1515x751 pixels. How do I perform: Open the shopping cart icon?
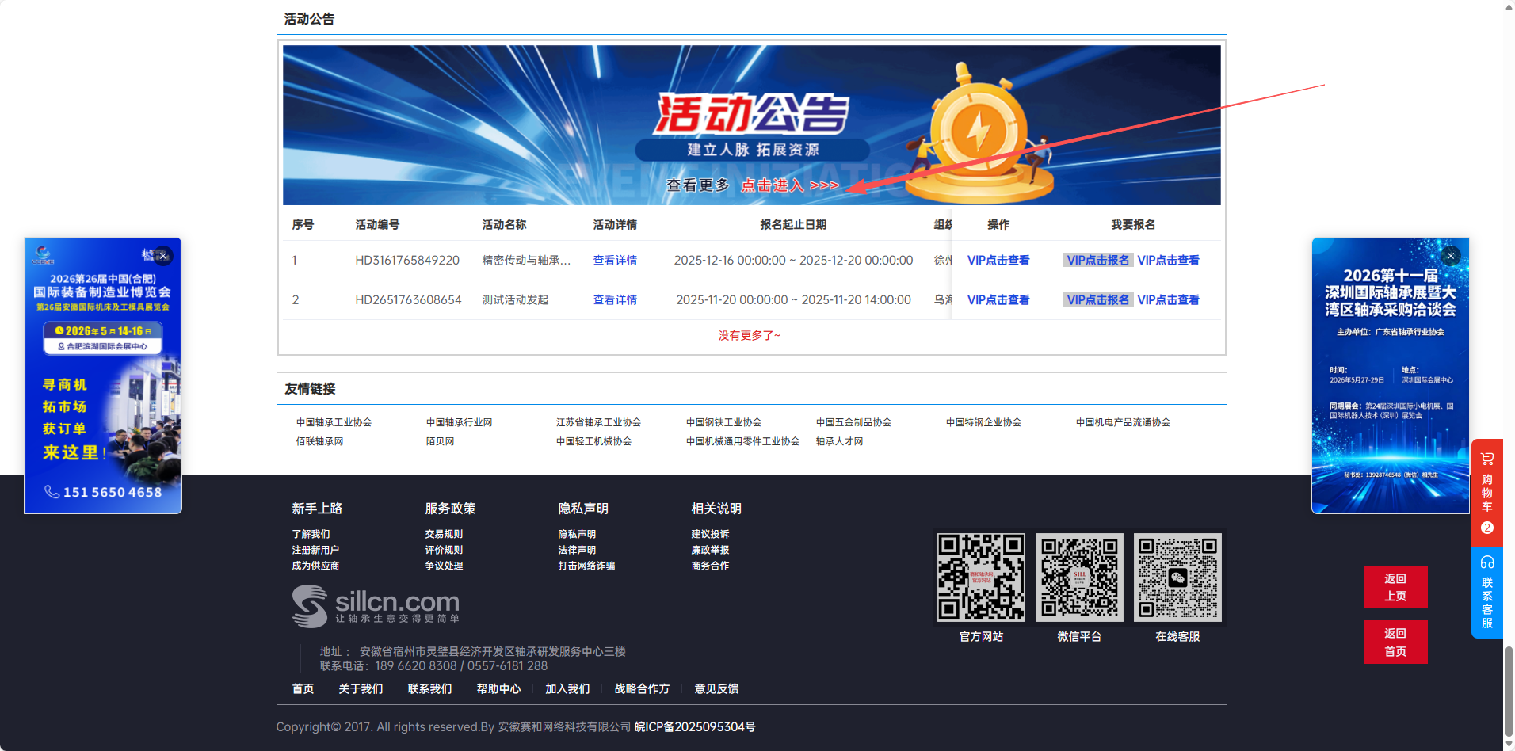tap(1486, 459)
